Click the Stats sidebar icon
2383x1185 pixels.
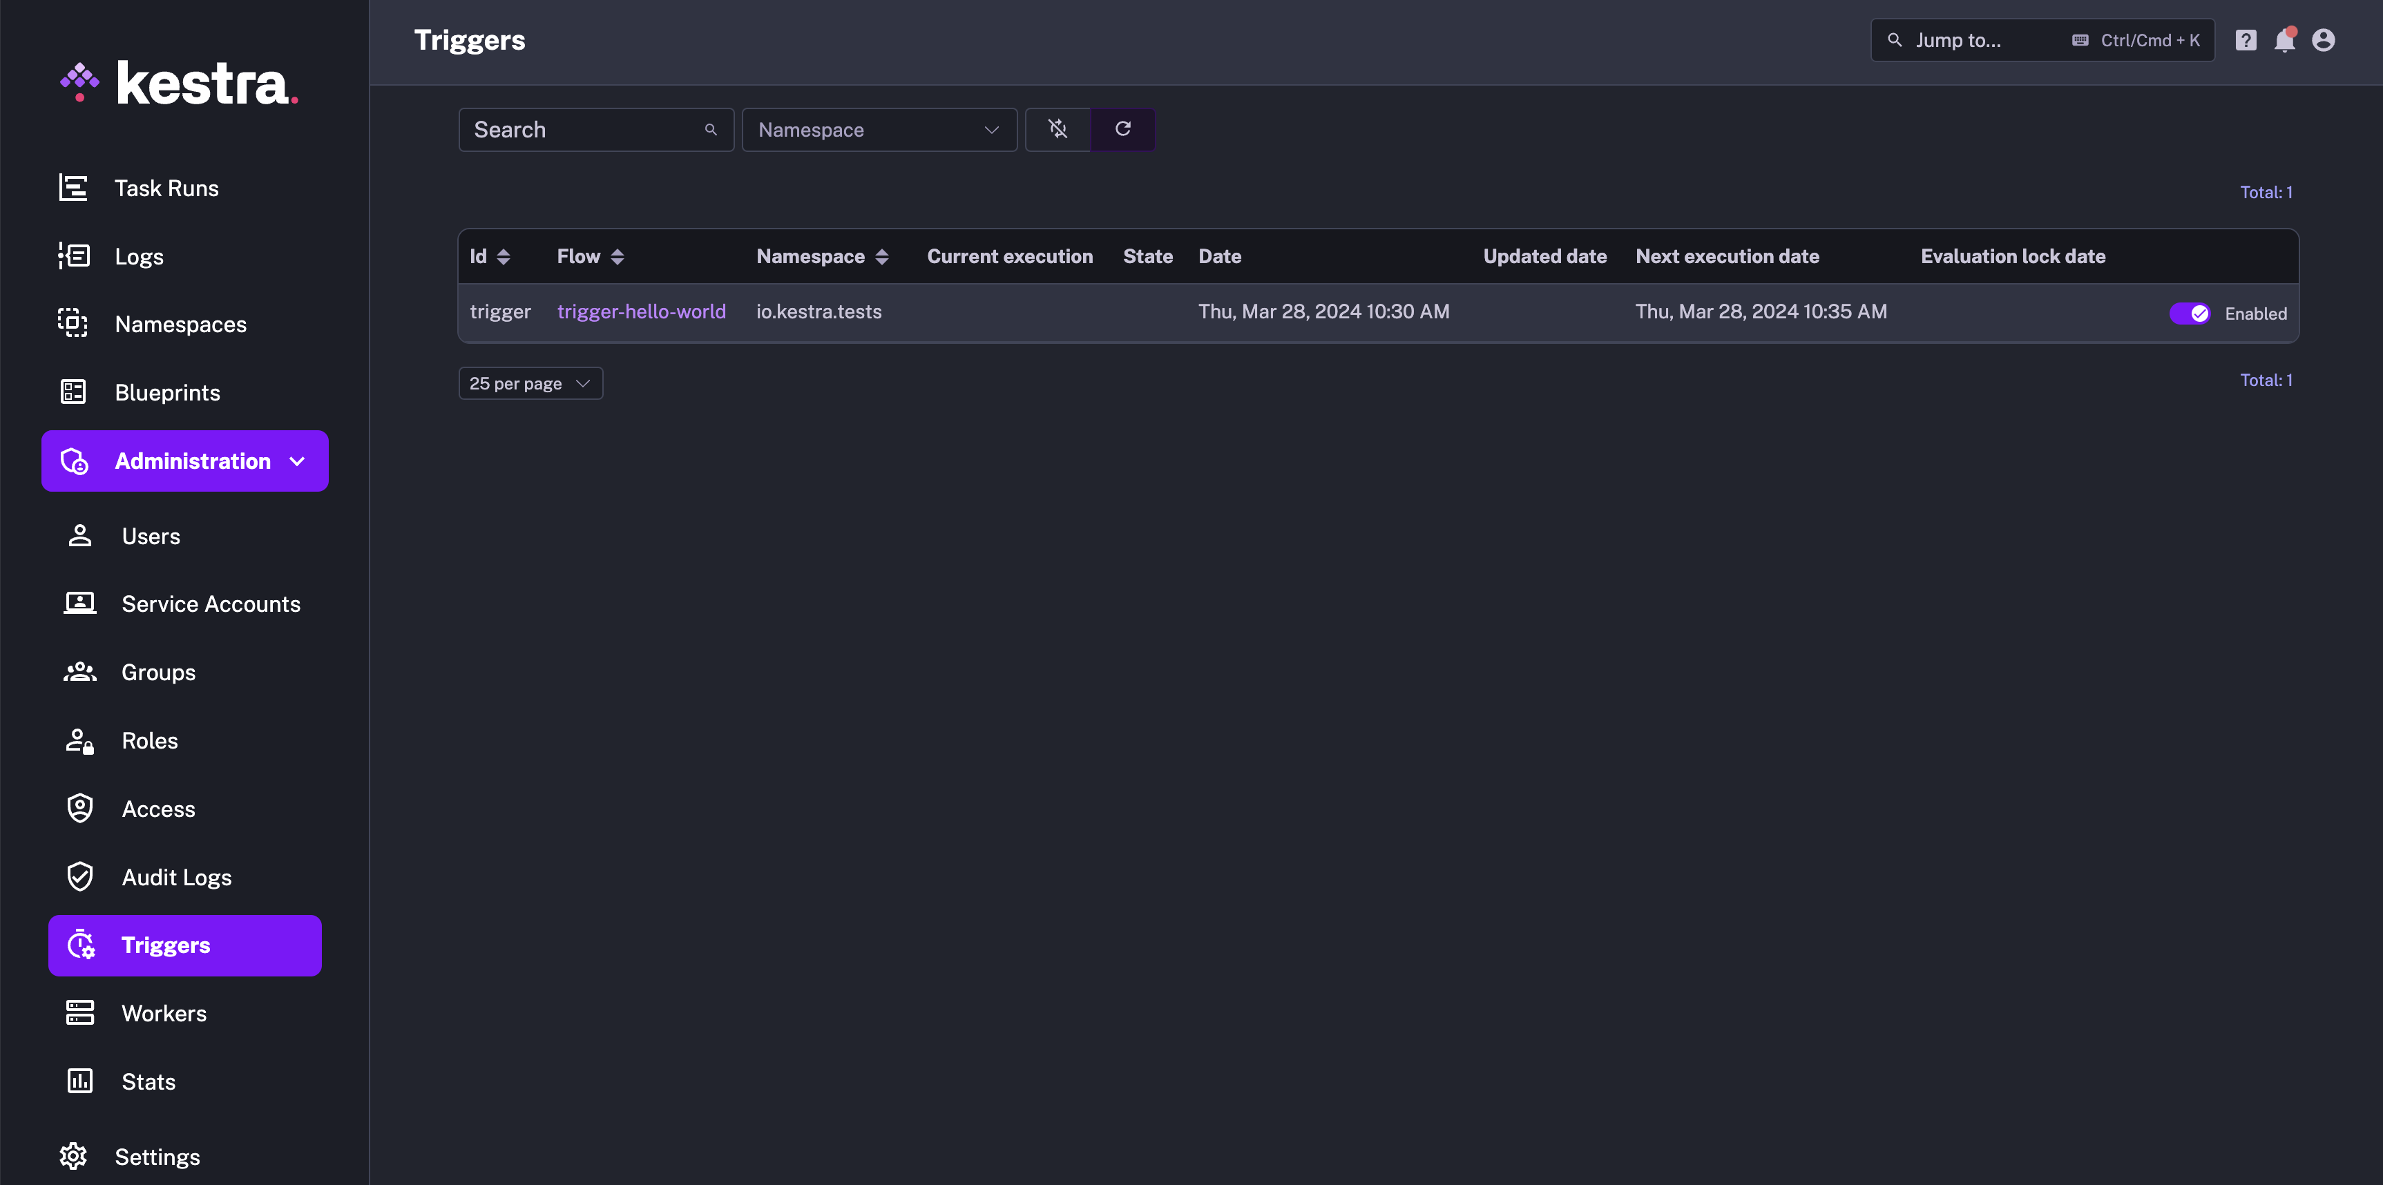(x=77, y=1080)
